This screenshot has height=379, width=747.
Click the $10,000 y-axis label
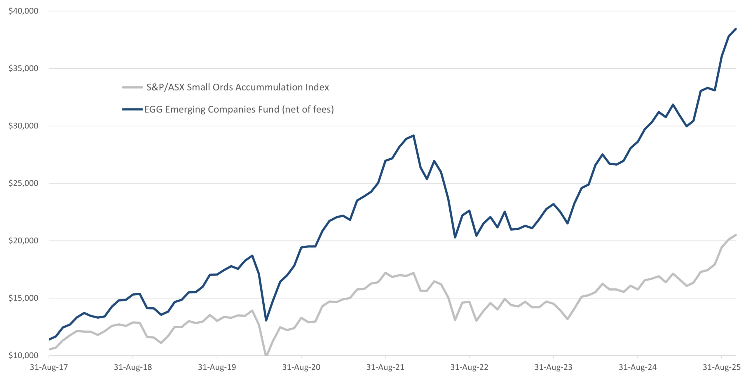click(x=23, y=355)
